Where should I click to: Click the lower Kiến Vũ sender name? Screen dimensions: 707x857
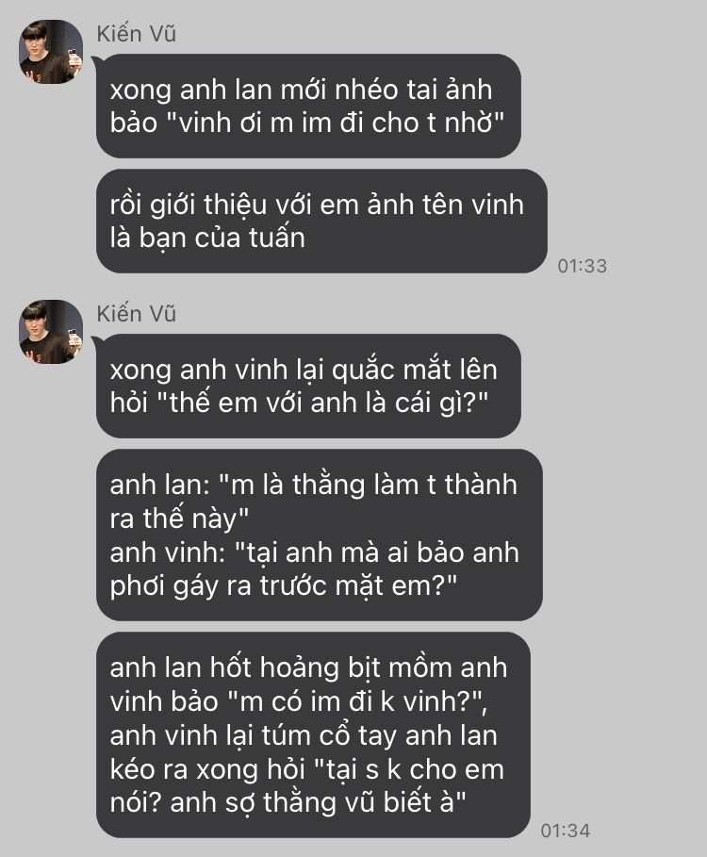(x=136, y=314)
